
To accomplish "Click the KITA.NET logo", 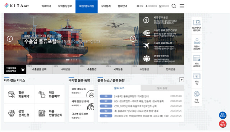I will [x=16, y=6].
